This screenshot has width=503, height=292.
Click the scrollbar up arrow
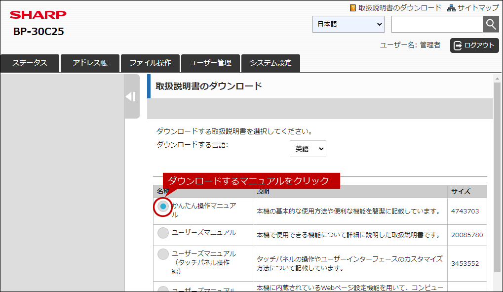point(497,79)
